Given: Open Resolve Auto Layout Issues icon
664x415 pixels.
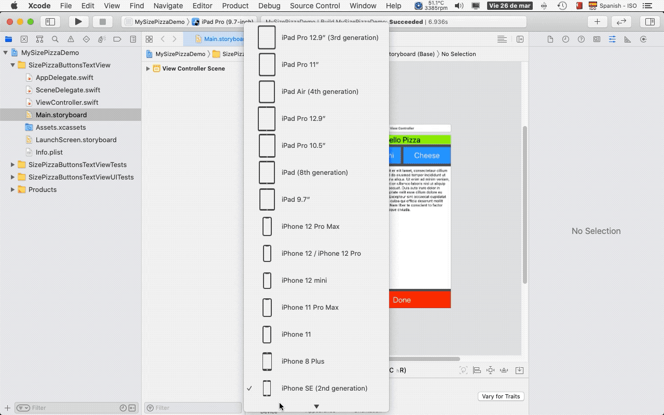Looking at the screenshot, I should (x=504, y=370).
